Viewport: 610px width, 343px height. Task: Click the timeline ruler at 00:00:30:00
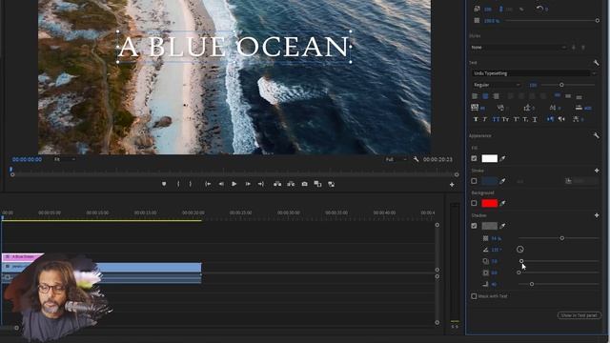pyautogui.click(x=288, y=212)
